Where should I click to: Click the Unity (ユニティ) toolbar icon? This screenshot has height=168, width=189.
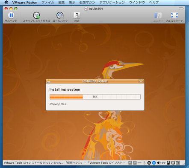click(x=158, y=15)
